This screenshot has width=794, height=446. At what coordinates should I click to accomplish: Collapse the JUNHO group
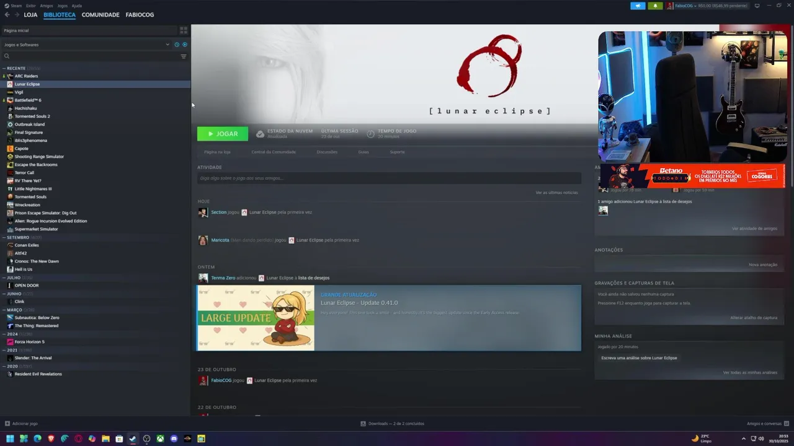pos(4,294)
